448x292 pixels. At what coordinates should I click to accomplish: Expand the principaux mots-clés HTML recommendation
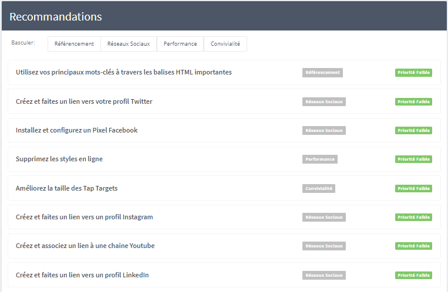click(124, 72)
